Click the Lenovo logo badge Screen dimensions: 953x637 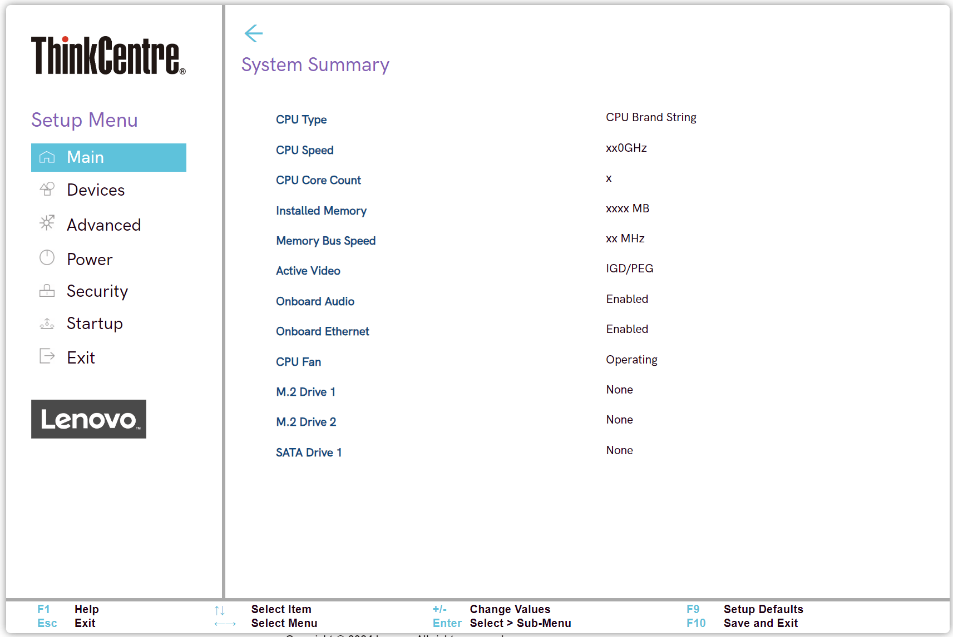88,419
